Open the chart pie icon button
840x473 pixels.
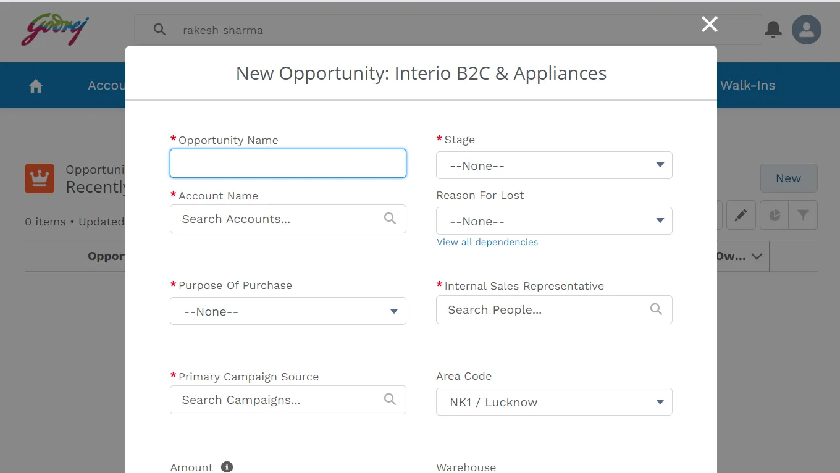[775, 215]
